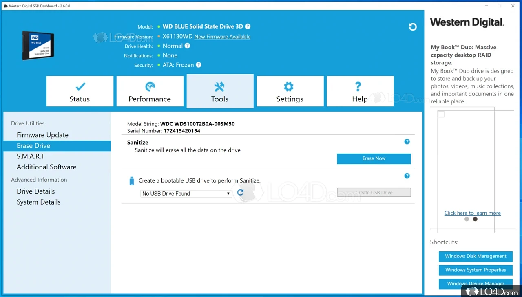Open the Click here to learn more link
Screen dimensions: 522x297
coord(473,213)
